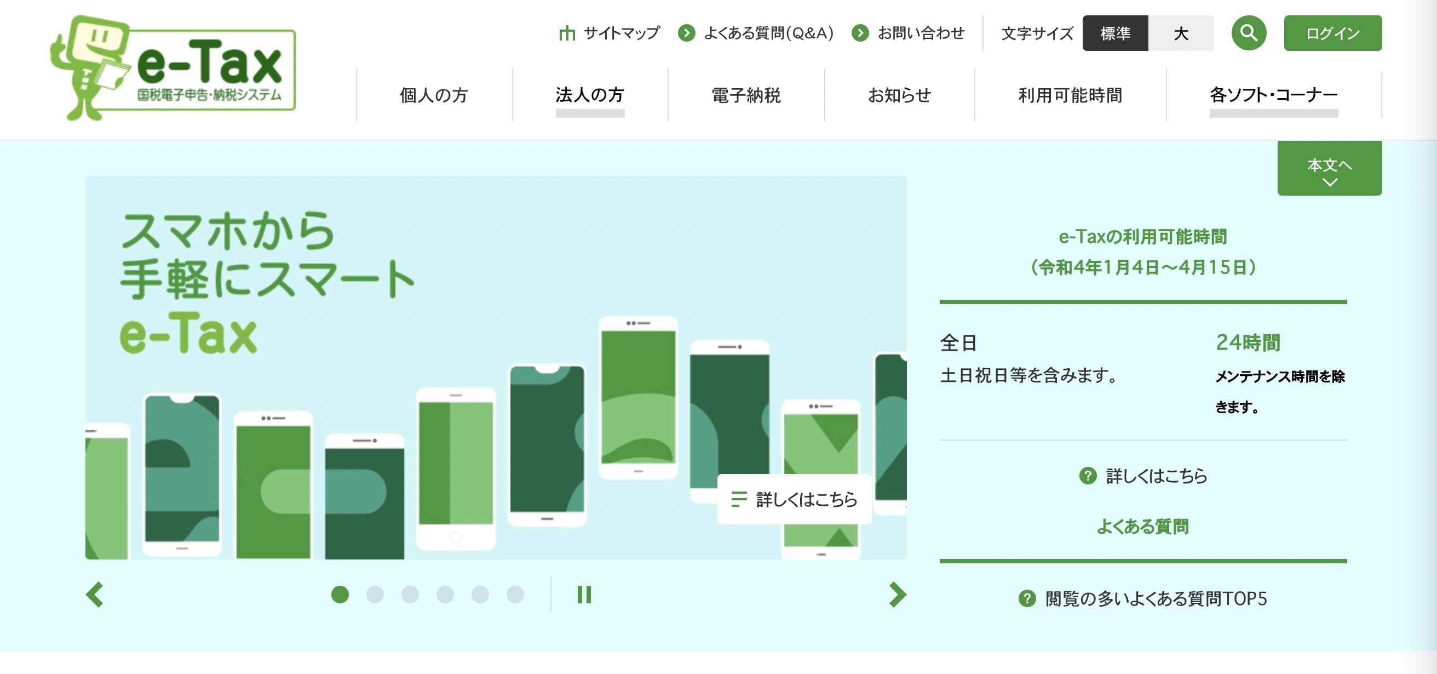Select third carousel dot
This screenshot has height=674, width=1437.
pyautogui.click(x=410, y=595)
